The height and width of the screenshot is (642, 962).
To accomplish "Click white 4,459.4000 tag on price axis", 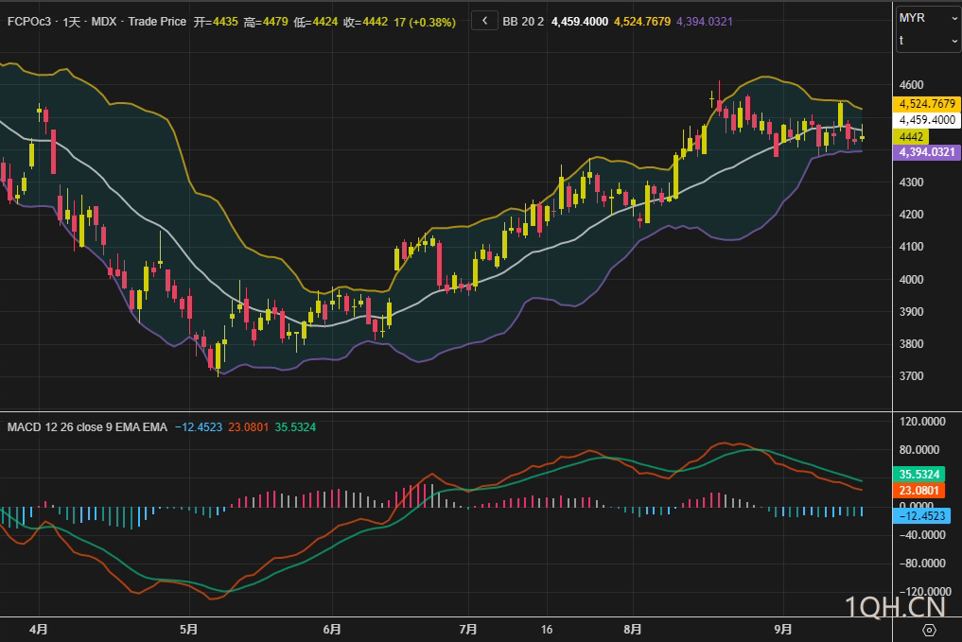I will 927,120.
